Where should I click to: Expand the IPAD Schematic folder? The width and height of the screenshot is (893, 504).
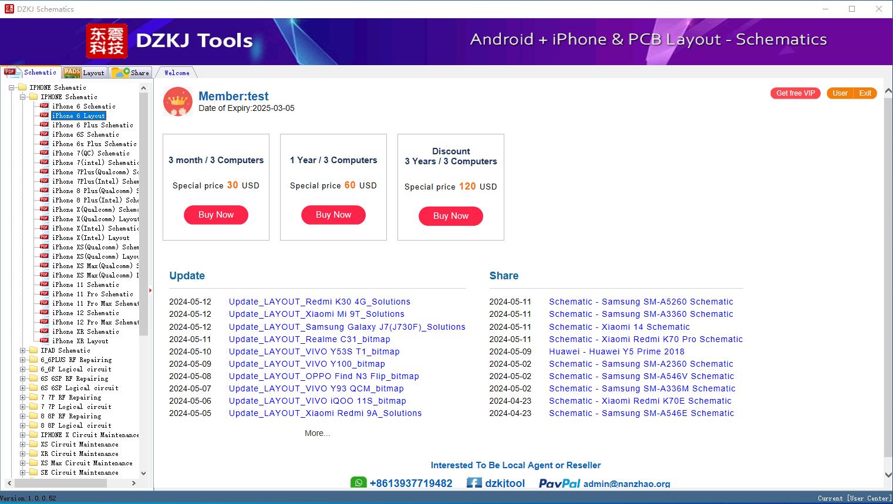point(23,350)
